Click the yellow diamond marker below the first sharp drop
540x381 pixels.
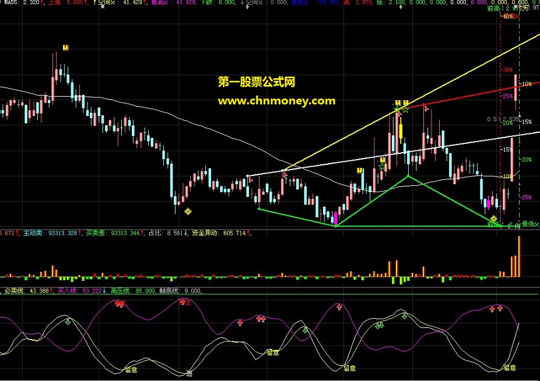pos(188,211)
